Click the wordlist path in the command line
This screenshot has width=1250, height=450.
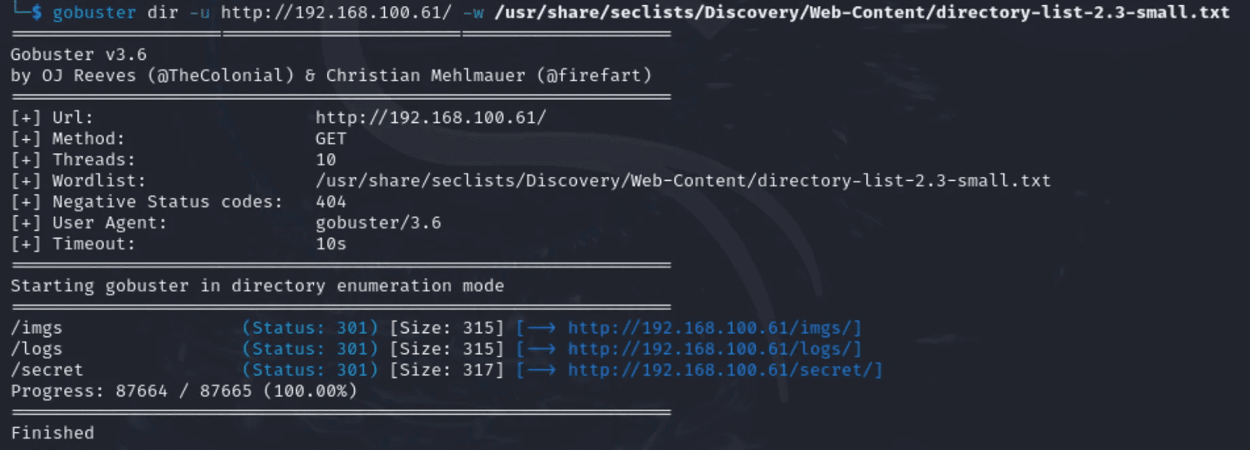861,12
